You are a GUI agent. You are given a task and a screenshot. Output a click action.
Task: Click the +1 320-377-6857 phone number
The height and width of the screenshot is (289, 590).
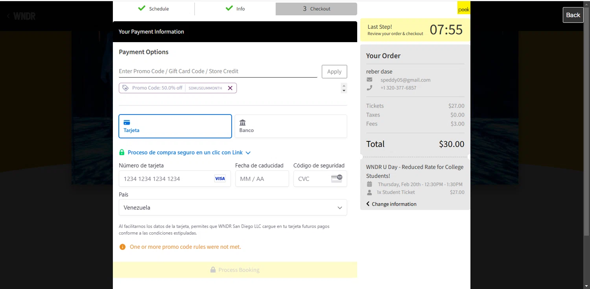point(398,88)
